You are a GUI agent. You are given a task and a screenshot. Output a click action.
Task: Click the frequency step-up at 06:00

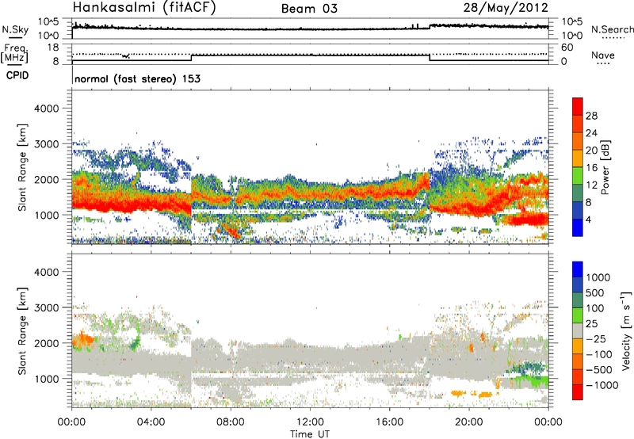coord(191,57)
